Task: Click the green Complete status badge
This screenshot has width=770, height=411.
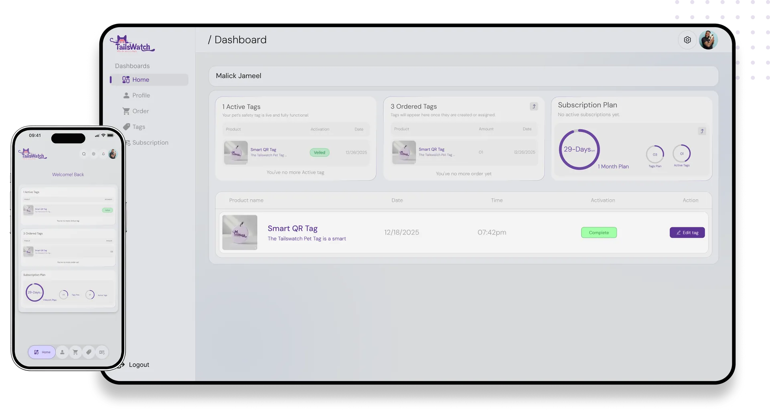Action: (599, 233)
